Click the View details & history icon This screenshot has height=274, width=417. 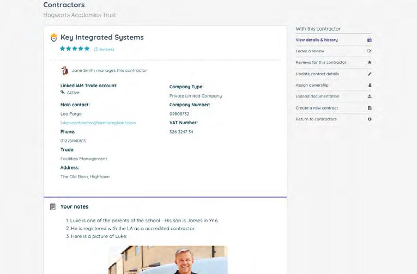[370, 40]
